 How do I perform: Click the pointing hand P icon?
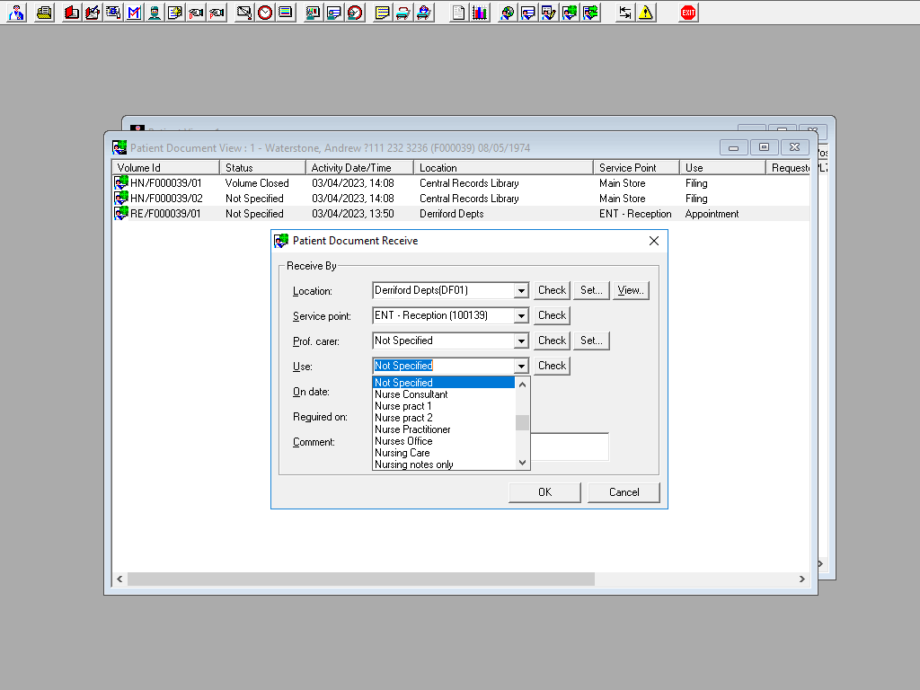(217, 13)
